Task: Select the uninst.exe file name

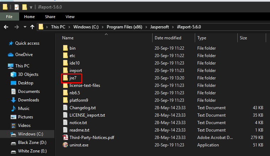Action: point(79,145)
